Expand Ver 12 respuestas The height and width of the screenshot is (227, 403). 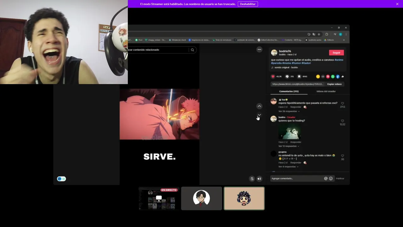click(x=289, y=146)
